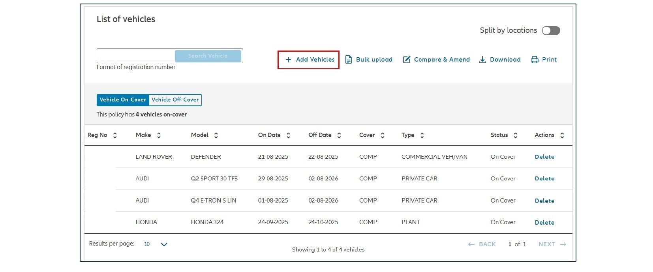Click the Compare & Amend pencil icon
Screen dimensions: 653x272
coord(407,60)
